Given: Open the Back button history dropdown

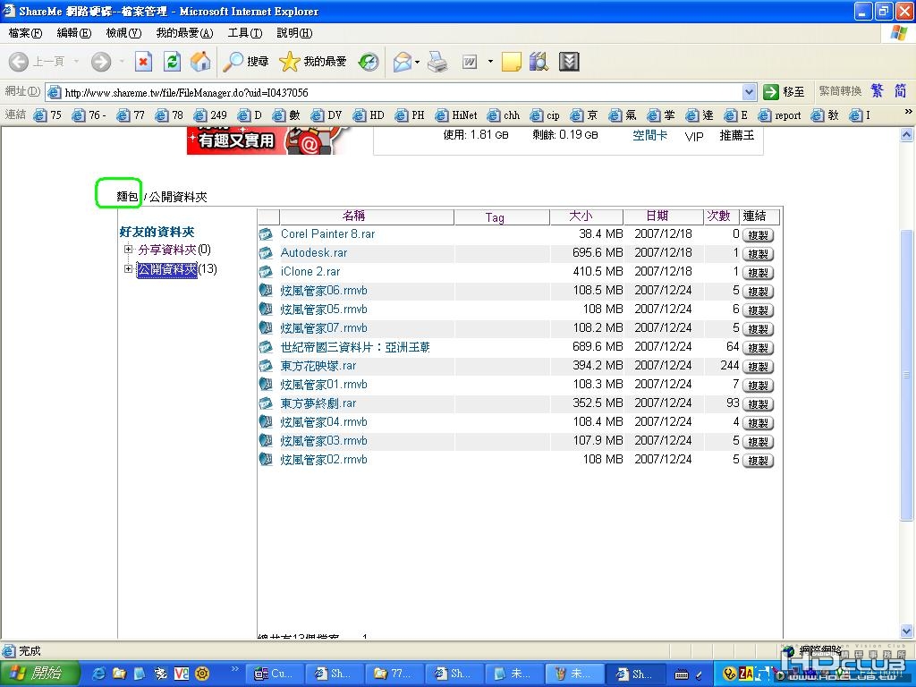Looking at the screenshot, I should 76,62.
